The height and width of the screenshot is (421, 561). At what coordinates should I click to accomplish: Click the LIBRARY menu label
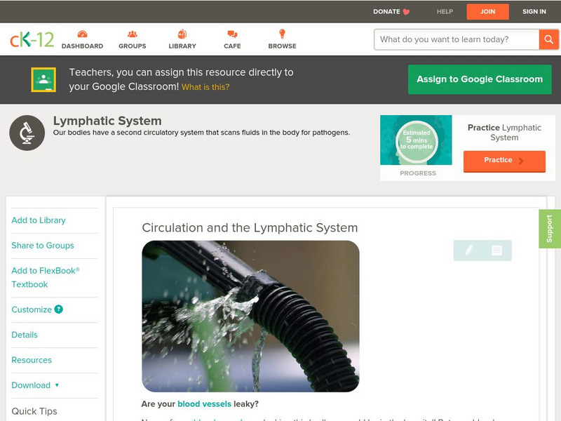click(182, 46)
